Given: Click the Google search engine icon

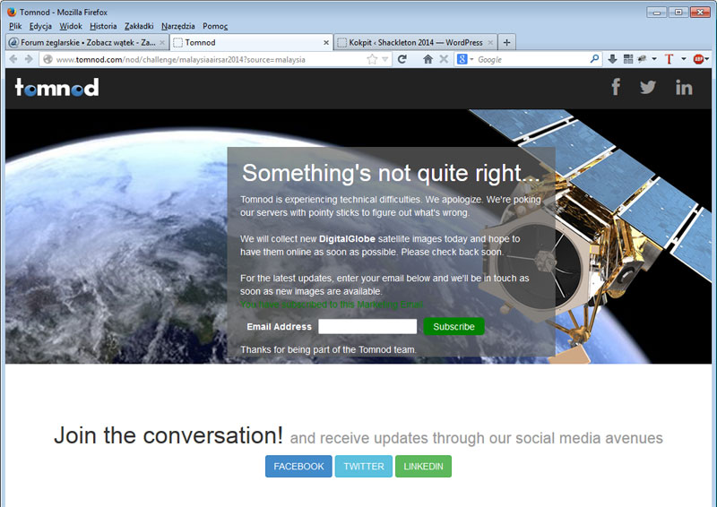Looking at the screenshot, I should tap(462, 59).
